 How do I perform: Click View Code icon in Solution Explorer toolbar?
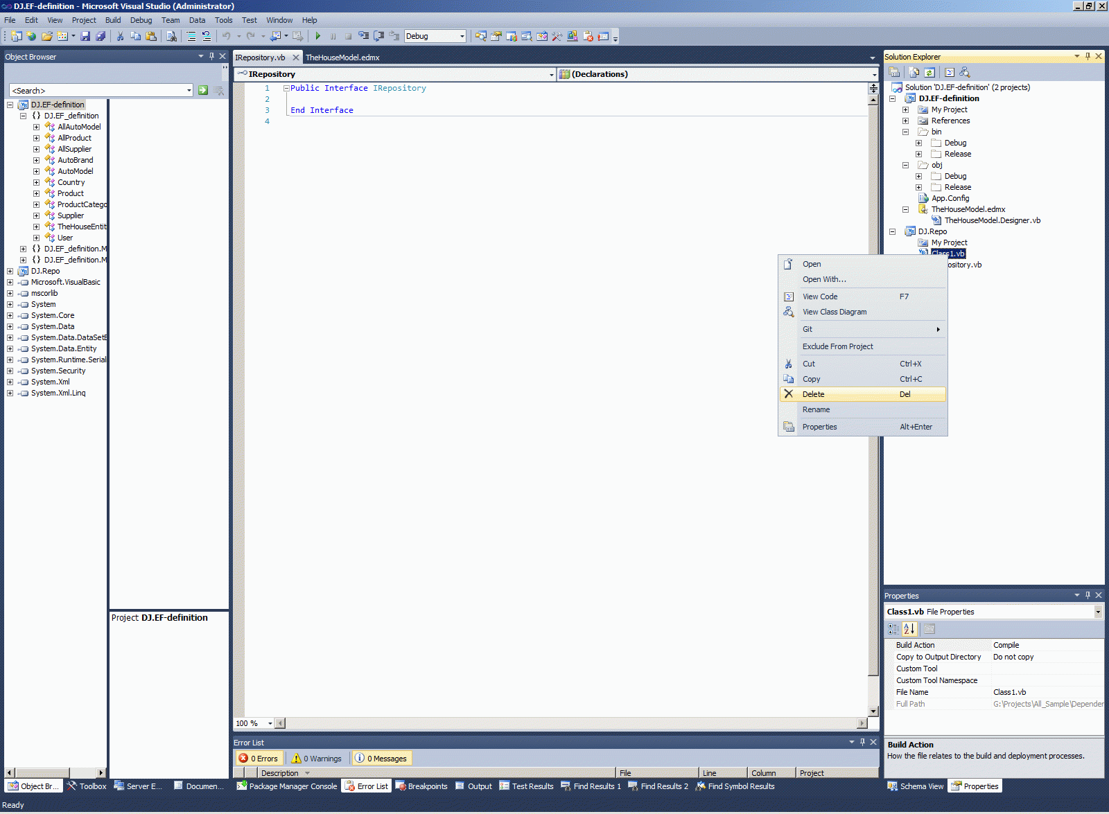pos(950,72)
